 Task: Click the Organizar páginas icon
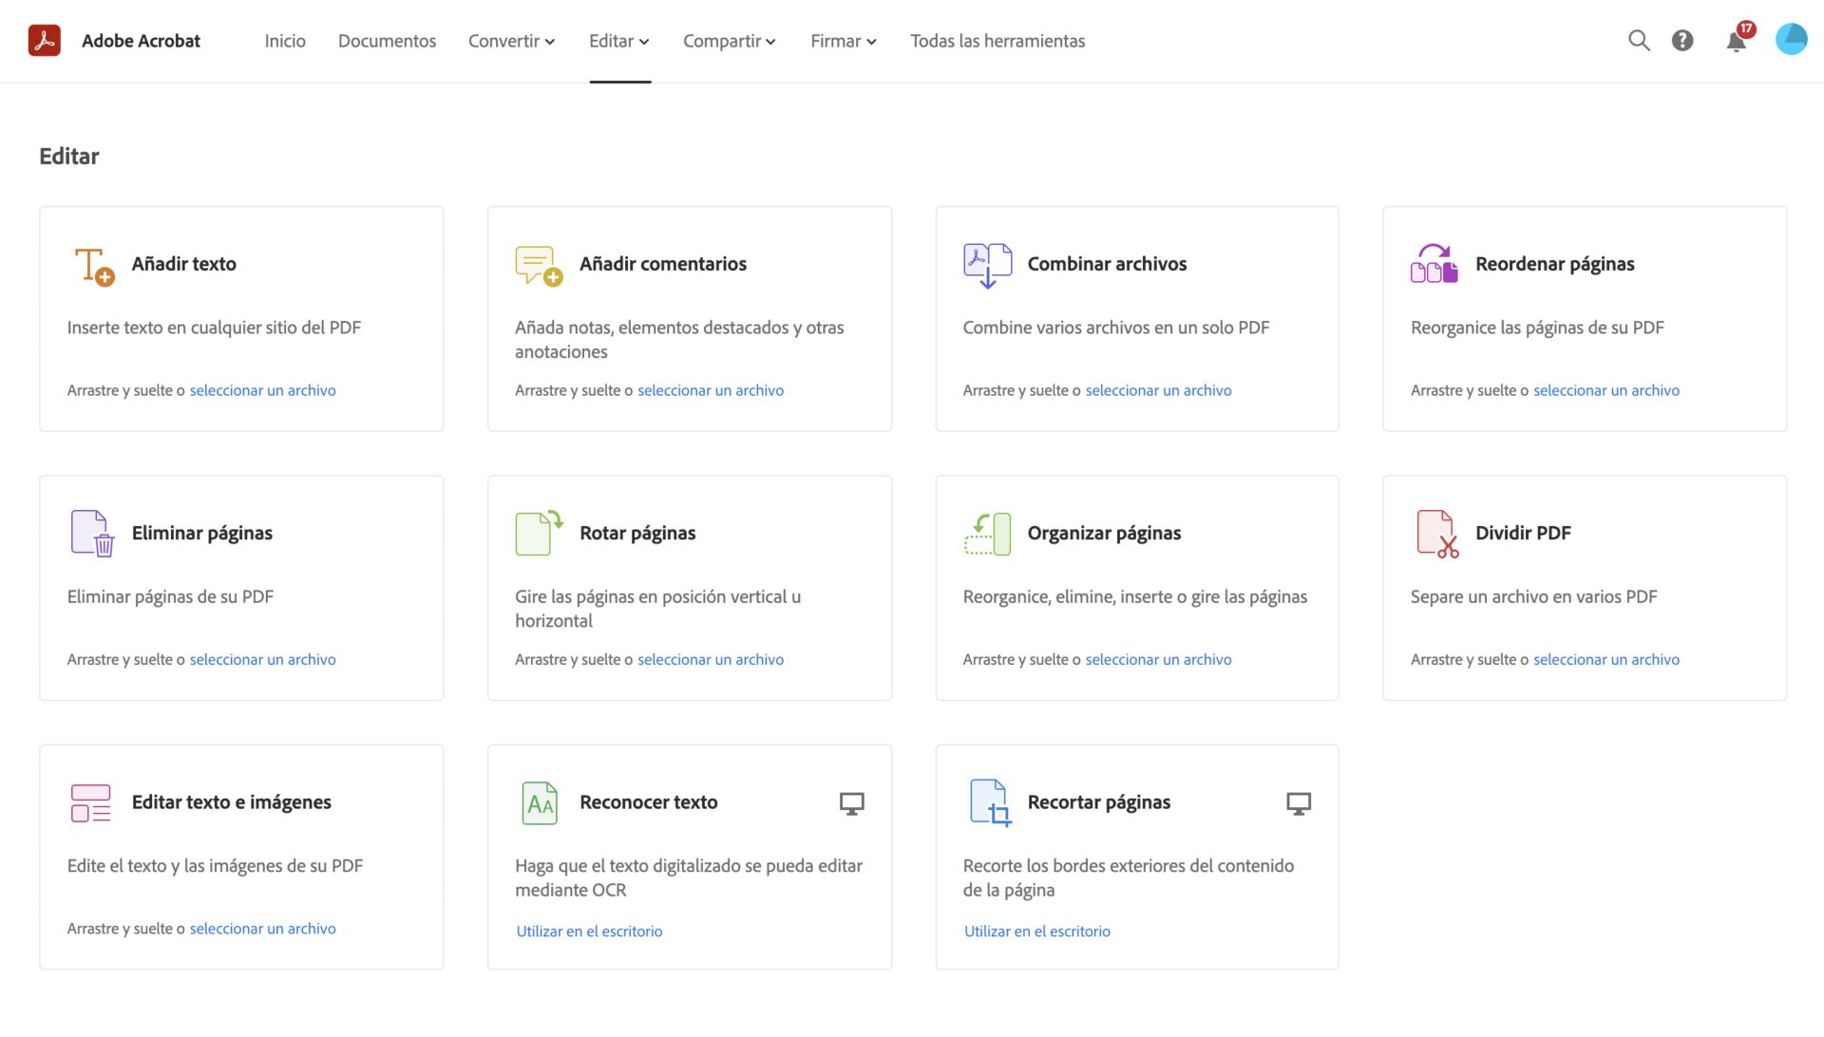(988, 534)
